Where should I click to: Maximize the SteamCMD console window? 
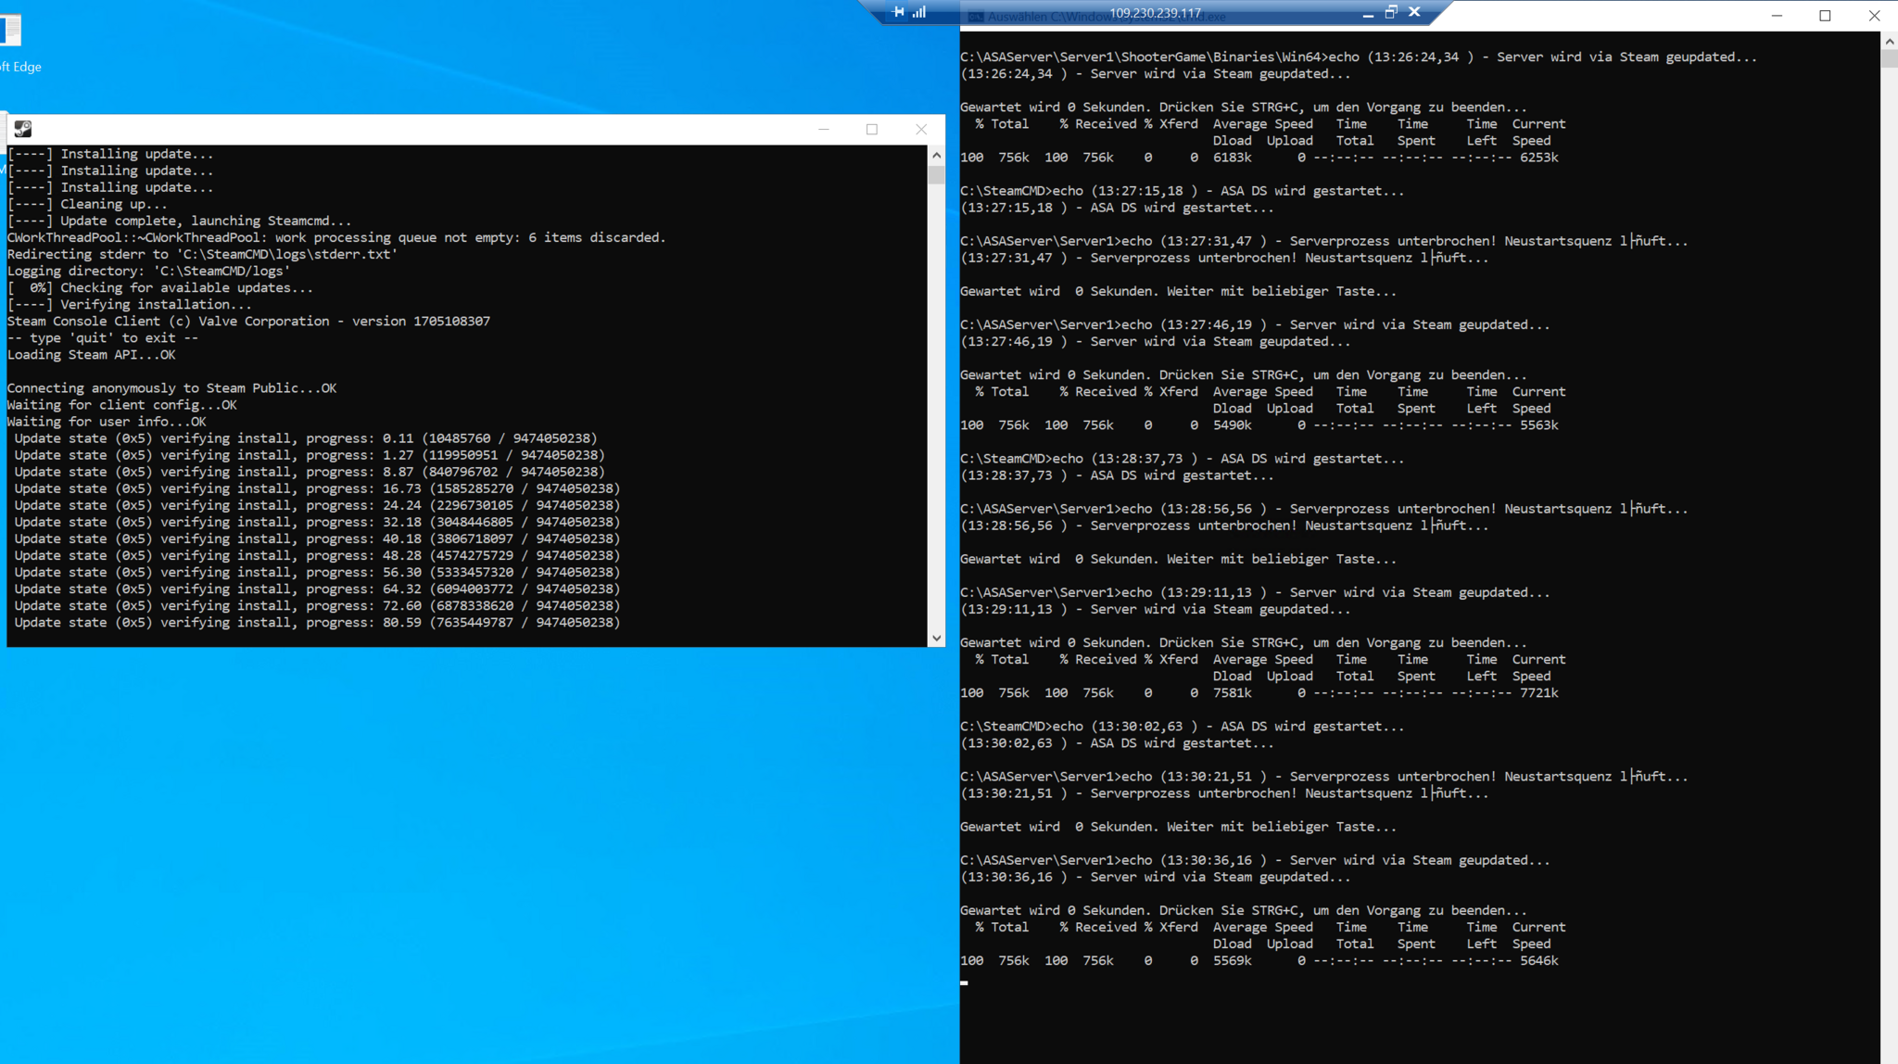[x=872, y=130]
